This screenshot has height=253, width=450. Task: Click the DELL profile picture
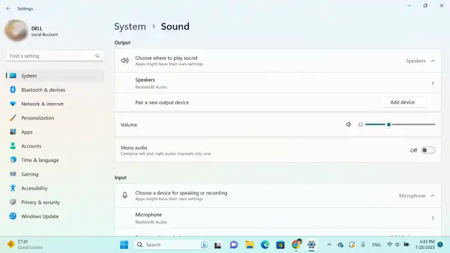(16, 31)
